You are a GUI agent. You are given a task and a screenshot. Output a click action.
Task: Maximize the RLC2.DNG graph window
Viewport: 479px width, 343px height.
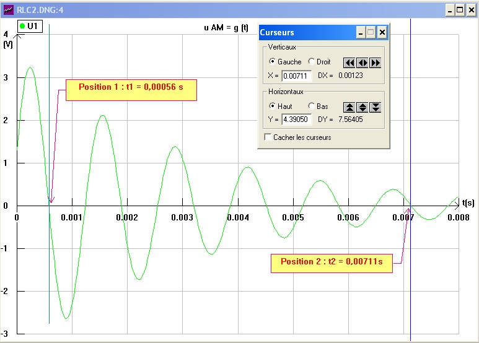click(x=460, y=11)
